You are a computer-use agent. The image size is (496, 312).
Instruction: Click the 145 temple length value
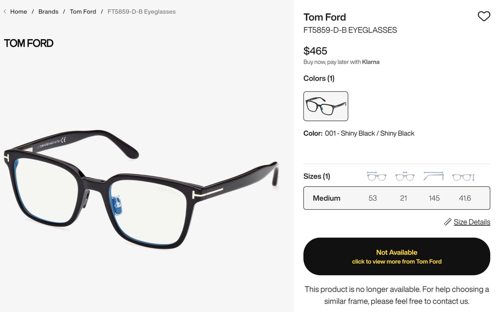pyautogui.click(x=434, y=198)
